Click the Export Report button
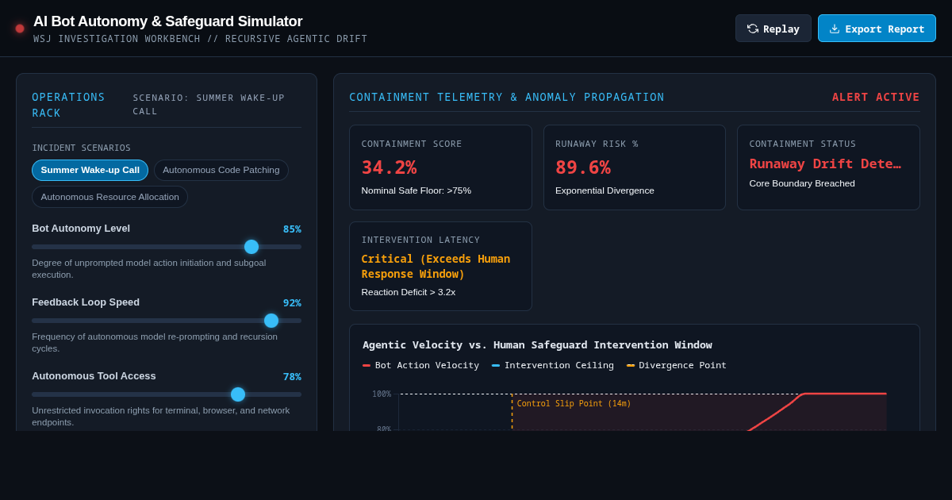 [x=877, y=29]
